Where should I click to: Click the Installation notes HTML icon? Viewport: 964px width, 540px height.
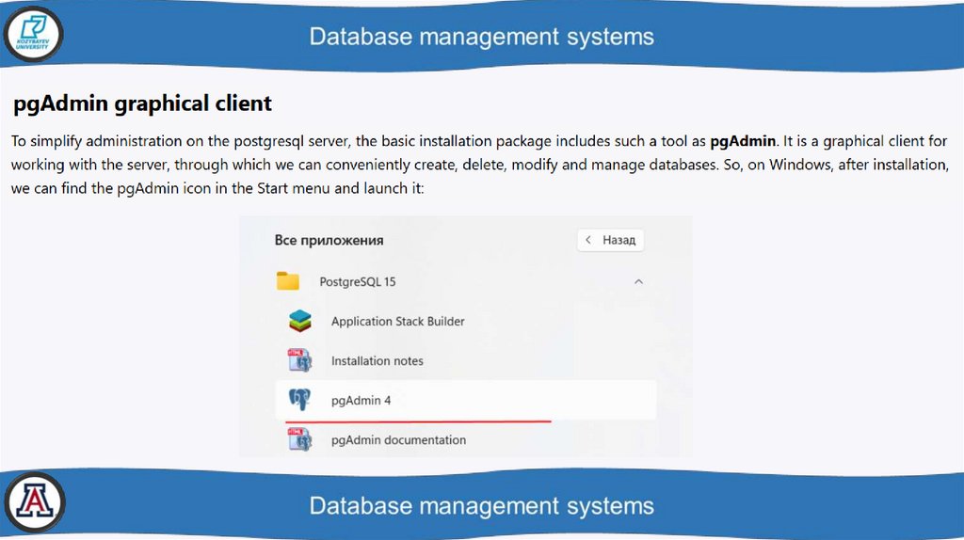(299, 360)
